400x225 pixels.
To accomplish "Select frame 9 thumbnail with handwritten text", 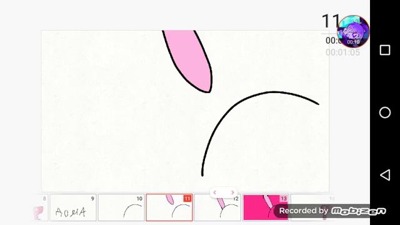I will pyautogui.click(x=73, y=207).
